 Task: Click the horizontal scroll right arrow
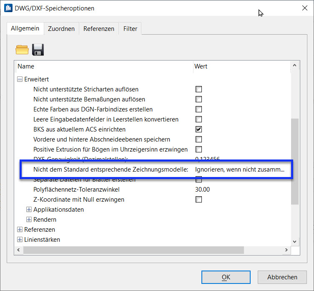click(286, 250)
